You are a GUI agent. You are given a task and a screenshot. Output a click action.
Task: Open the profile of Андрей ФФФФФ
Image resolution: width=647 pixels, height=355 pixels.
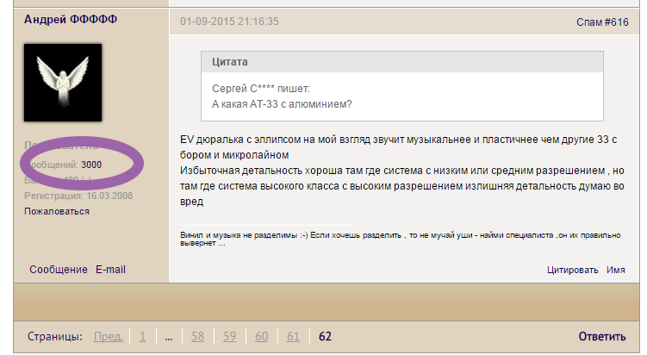coord(69,19)
